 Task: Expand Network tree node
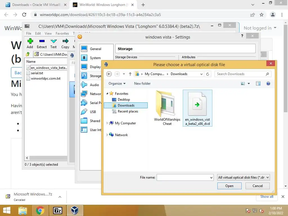(107, 135)
